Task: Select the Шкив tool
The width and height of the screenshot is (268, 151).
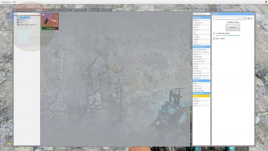Action: click(x=201, y=42)
